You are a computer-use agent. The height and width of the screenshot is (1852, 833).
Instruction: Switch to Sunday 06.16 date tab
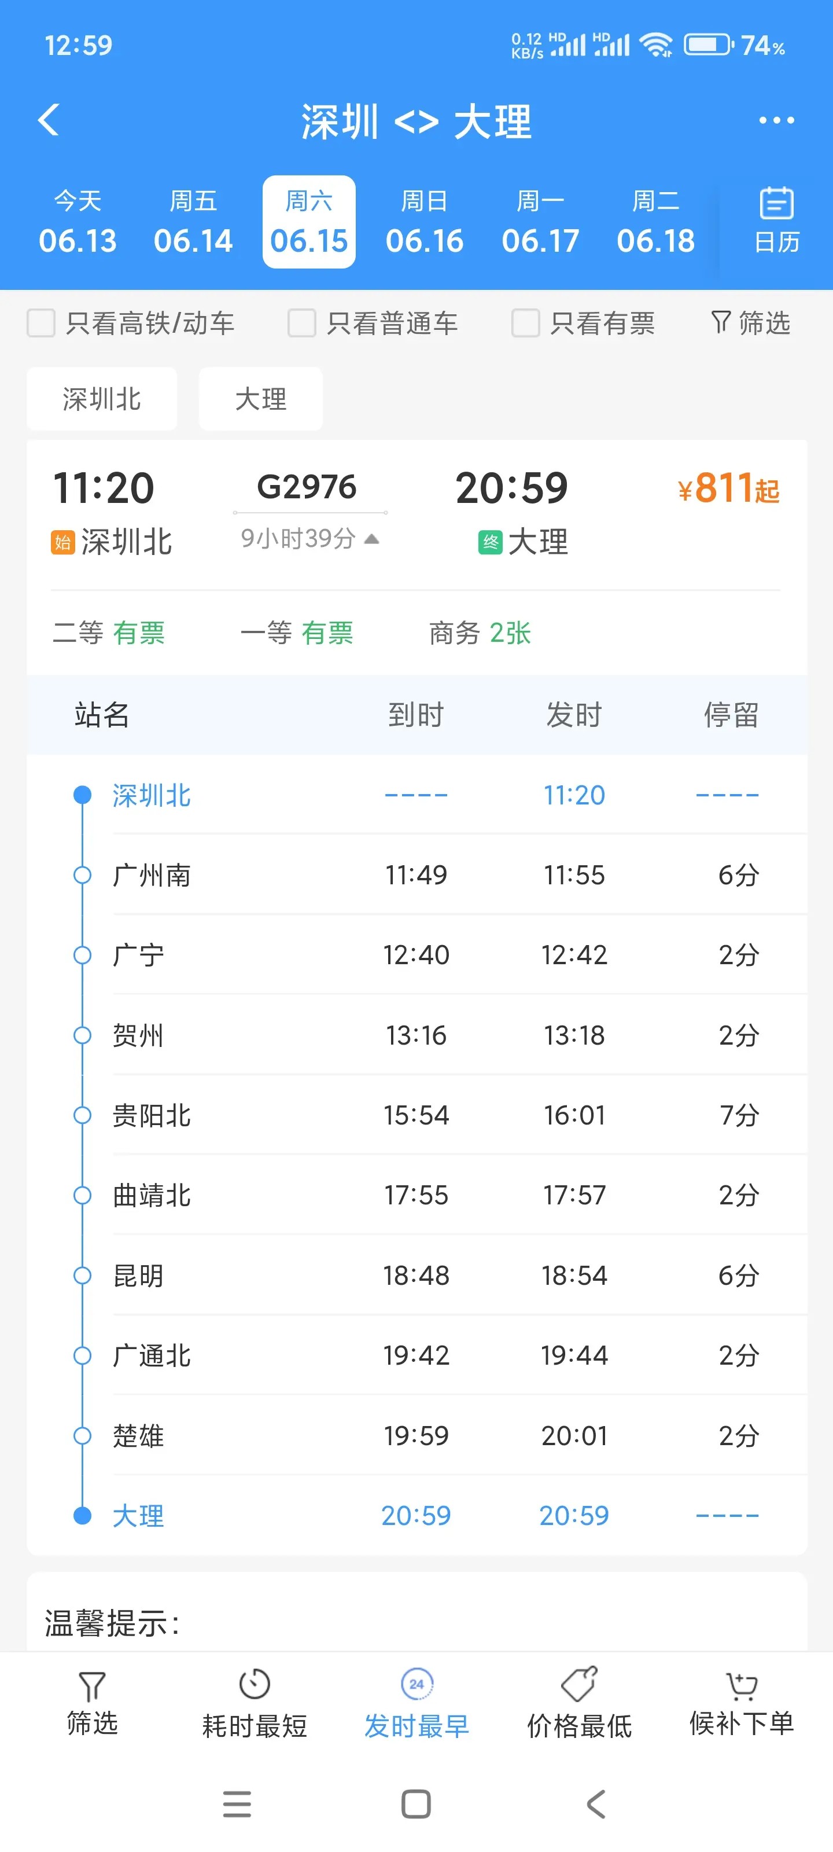[424, 222]
